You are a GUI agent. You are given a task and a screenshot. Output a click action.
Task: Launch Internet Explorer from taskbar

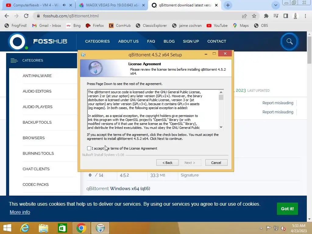tap(25, 228)
